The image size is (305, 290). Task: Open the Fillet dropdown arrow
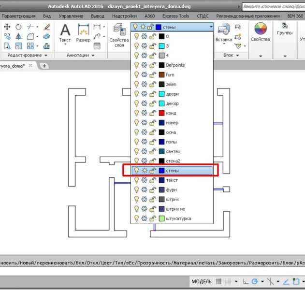point(37,36)
